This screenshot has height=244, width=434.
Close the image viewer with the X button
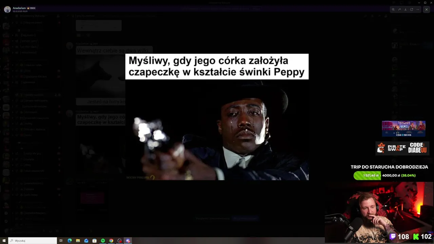click(x=427, y=9)
